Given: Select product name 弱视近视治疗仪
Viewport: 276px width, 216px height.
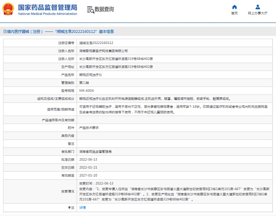Looking at the screenshot, I should click(x=90, y=75).
